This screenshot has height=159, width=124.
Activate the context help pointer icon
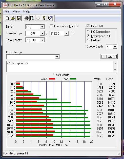50,18
